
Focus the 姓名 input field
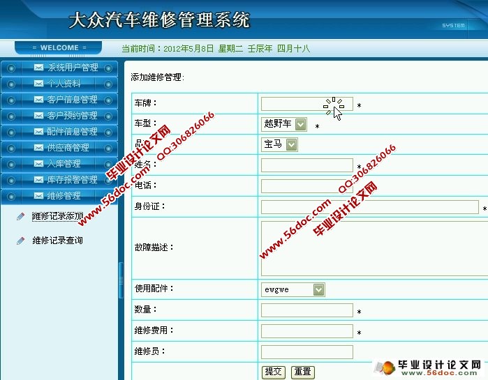307,165
